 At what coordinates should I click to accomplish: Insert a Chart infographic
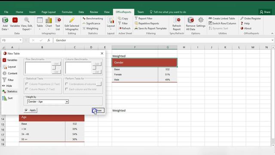tap(49, 24)
